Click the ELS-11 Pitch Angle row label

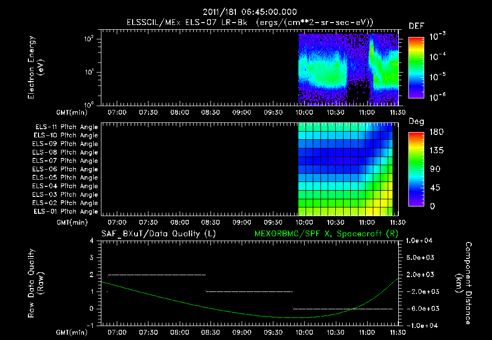pos(66,127)
